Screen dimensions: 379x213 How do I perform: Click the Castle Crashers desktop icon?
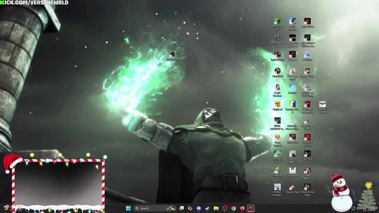point(277,91)
